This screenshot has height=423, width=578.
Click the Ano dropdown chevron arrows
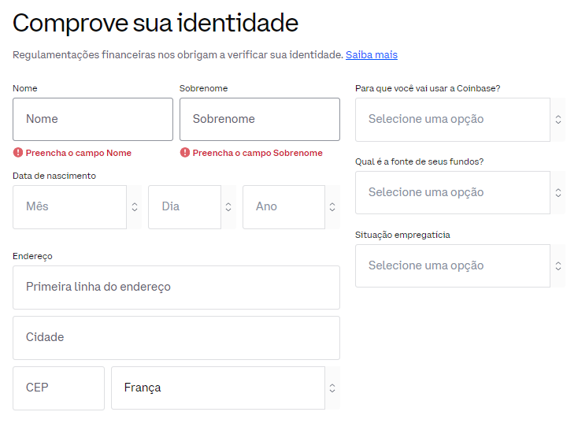[332, 207]
